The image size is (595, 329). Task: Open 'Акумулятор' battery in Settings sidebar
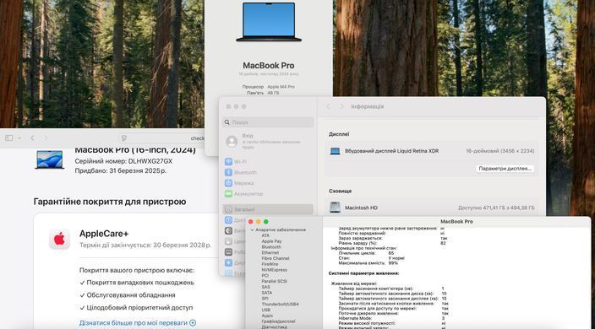[268, 193]
